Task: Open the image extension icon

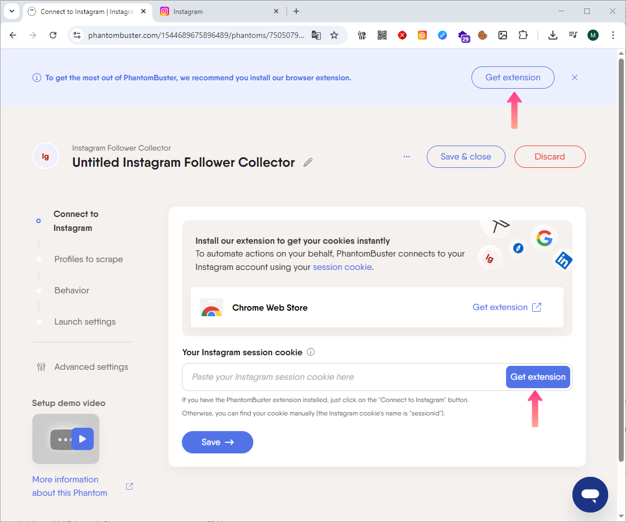Action: [x=503, y=35]
